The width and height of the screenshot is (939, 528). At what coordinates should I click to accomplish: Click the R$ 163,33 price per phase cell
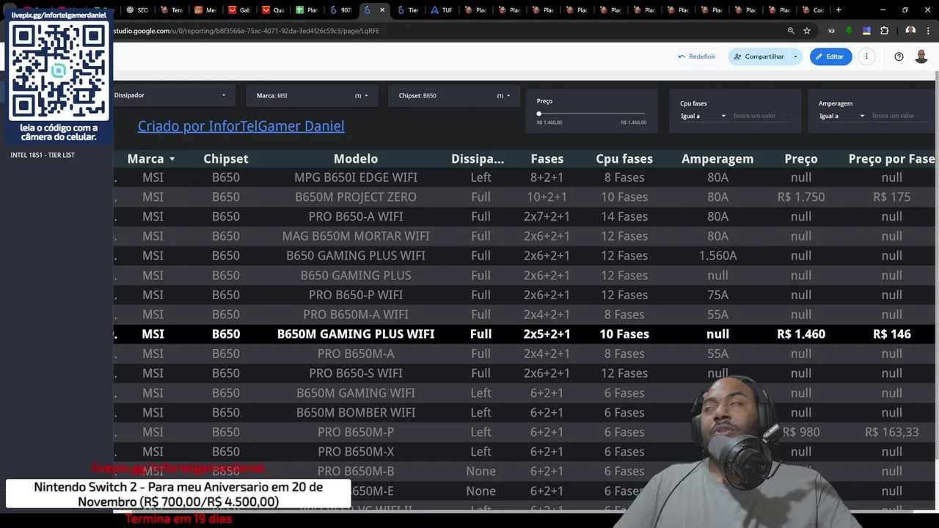(892, 432)
